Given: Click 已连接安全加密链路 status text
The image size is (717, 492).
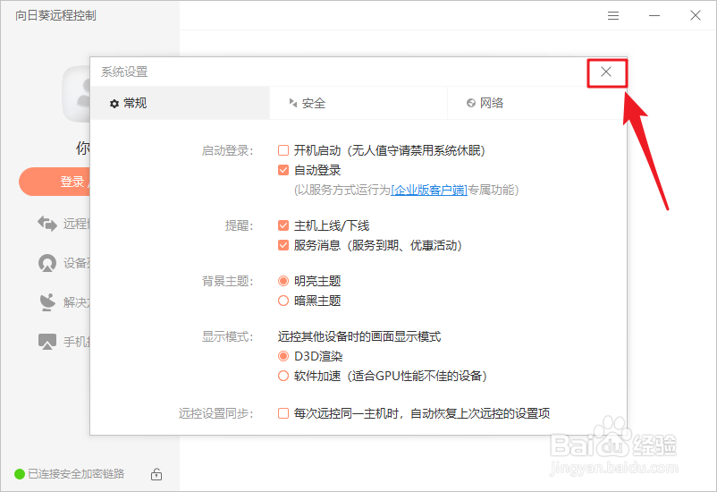Looking at the screenshot, I should click(76, 474).
